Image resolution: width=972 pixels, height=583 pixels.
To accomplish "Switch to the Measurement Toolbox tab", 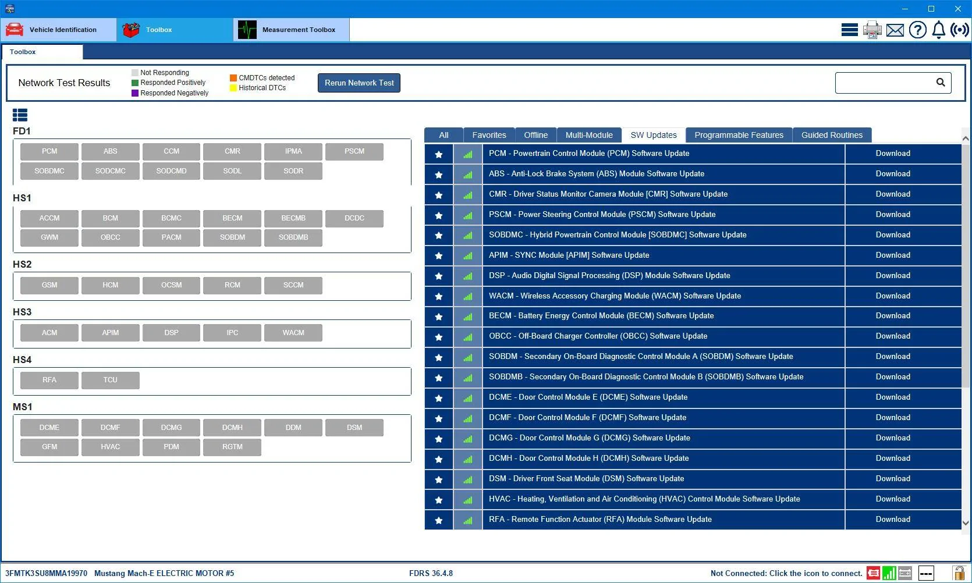I will tap(292, 30).
